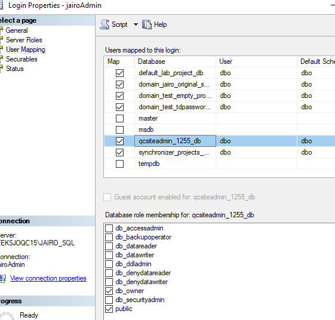The image size is (335, 320).
Task: Open View connection properties link
Action: coord(48,278)
